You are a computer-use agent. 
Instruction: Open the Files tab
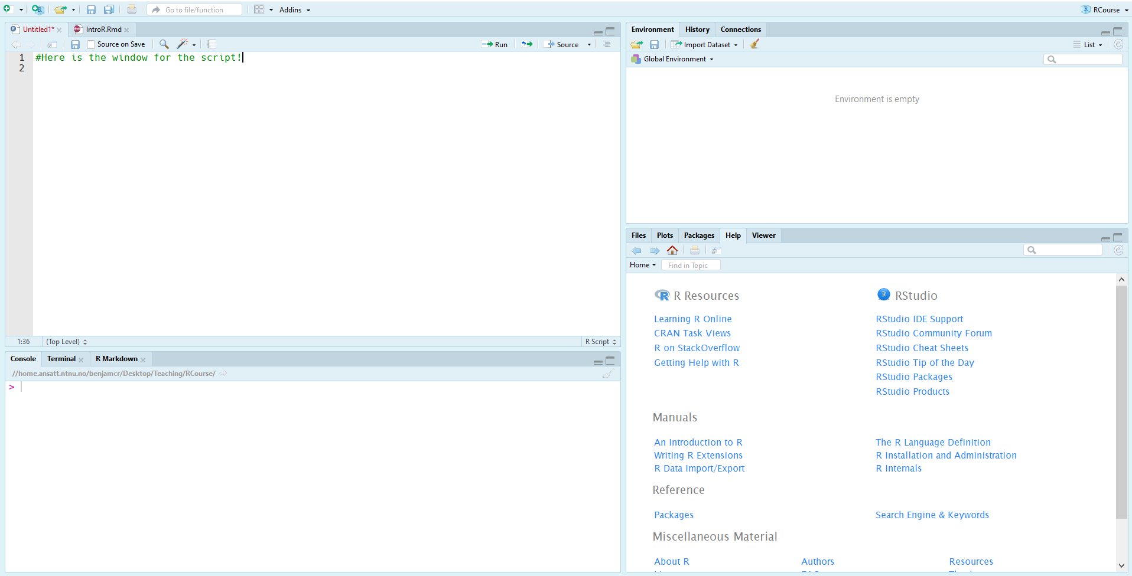(x=639, y=235)
